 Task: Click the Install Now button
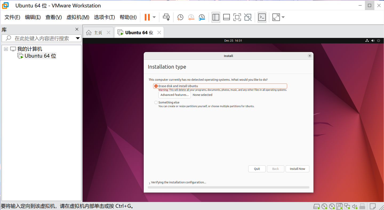coord(297,169)
